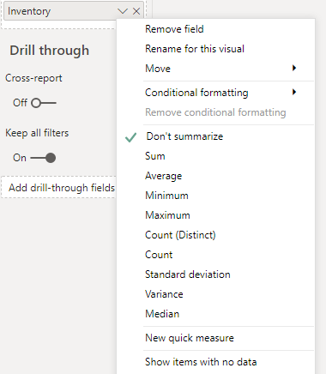Choose Standard deviation

188,274
